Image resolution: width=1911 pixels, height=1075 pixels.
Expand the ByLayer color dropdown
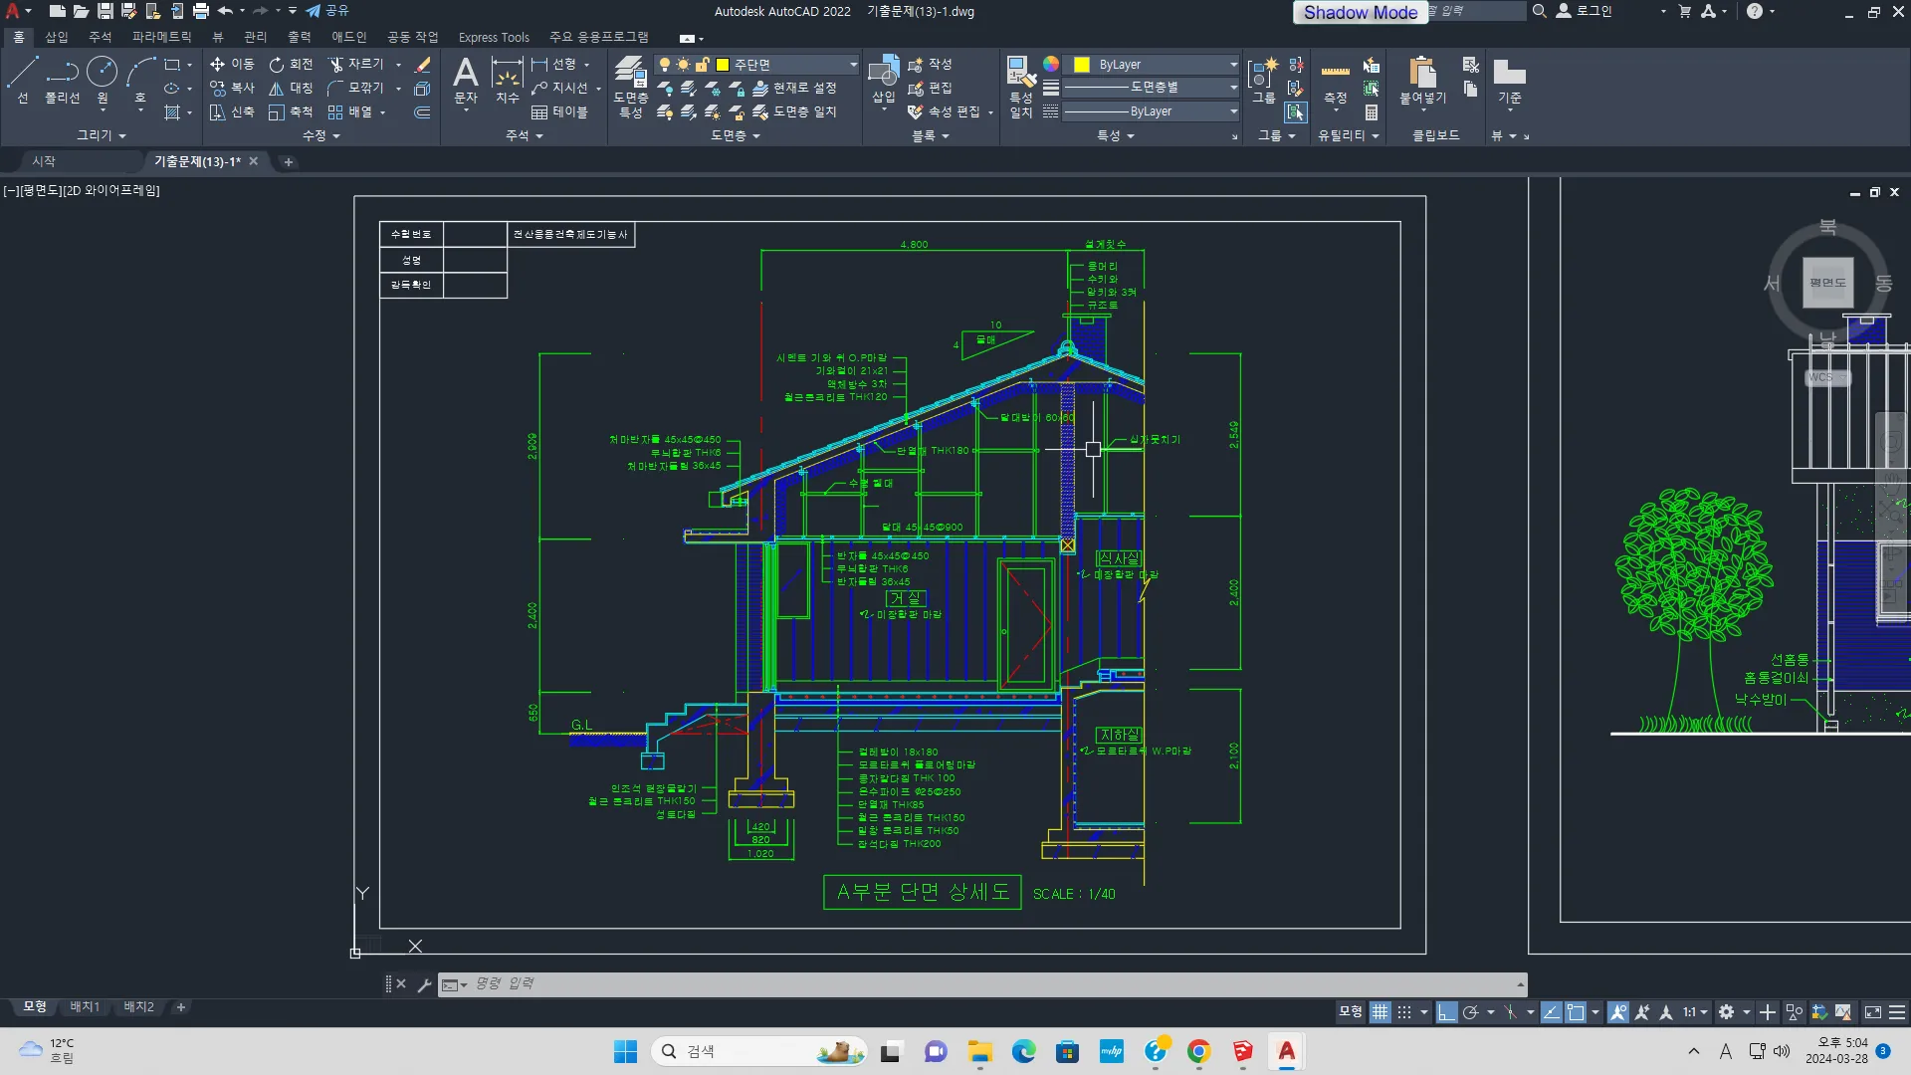(1233, 65)
